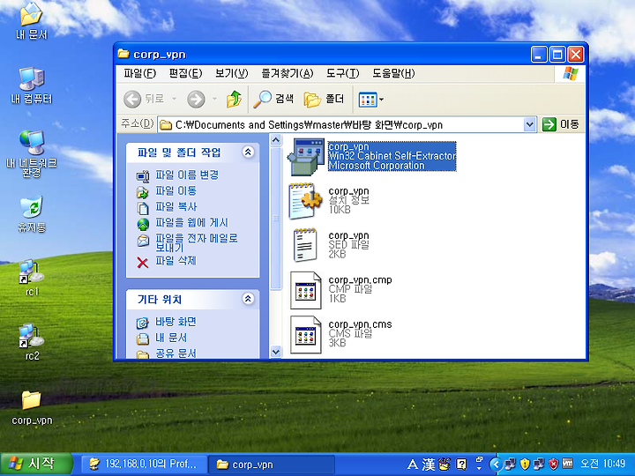Click the Back (뒤로) toolbar arrow

click(x=132, y=99)
